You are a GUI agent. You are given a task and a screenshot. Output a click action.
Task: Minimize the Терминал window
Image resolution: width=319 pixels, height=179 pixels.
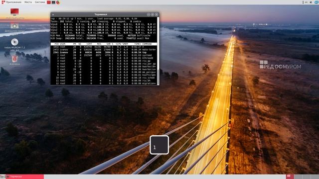[149, 14]
